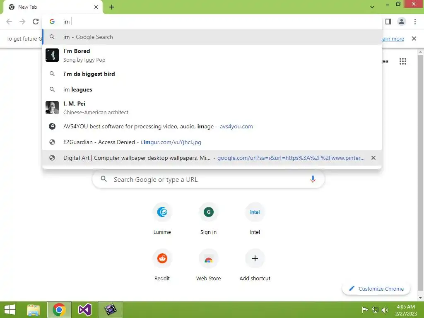The width and height of the screenshot is (424, 318).
Task: Open the Intel shortcut
Action: click(255, 219)
